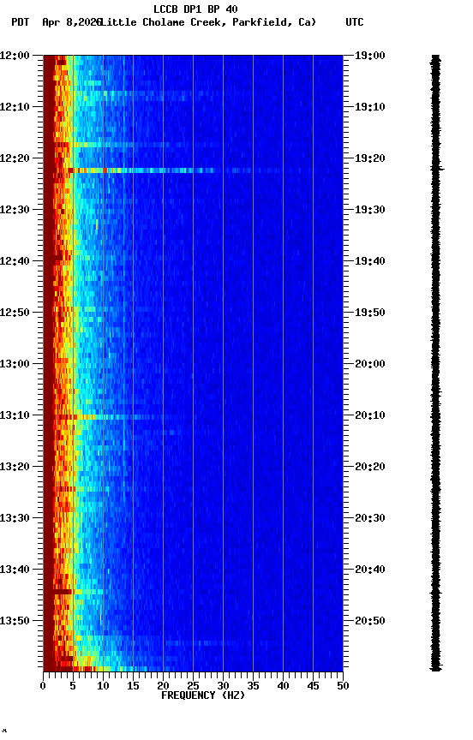Click the 20:50 UTC time label
Screen dimensions: 473x740
point(370,621)
